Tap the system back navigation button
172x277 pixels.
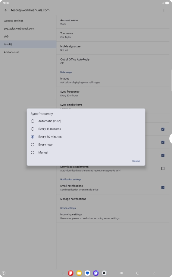tap(154, 273)
